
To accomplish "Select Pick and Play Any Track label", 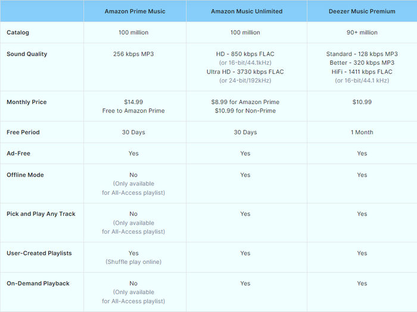I will point(41,214).
